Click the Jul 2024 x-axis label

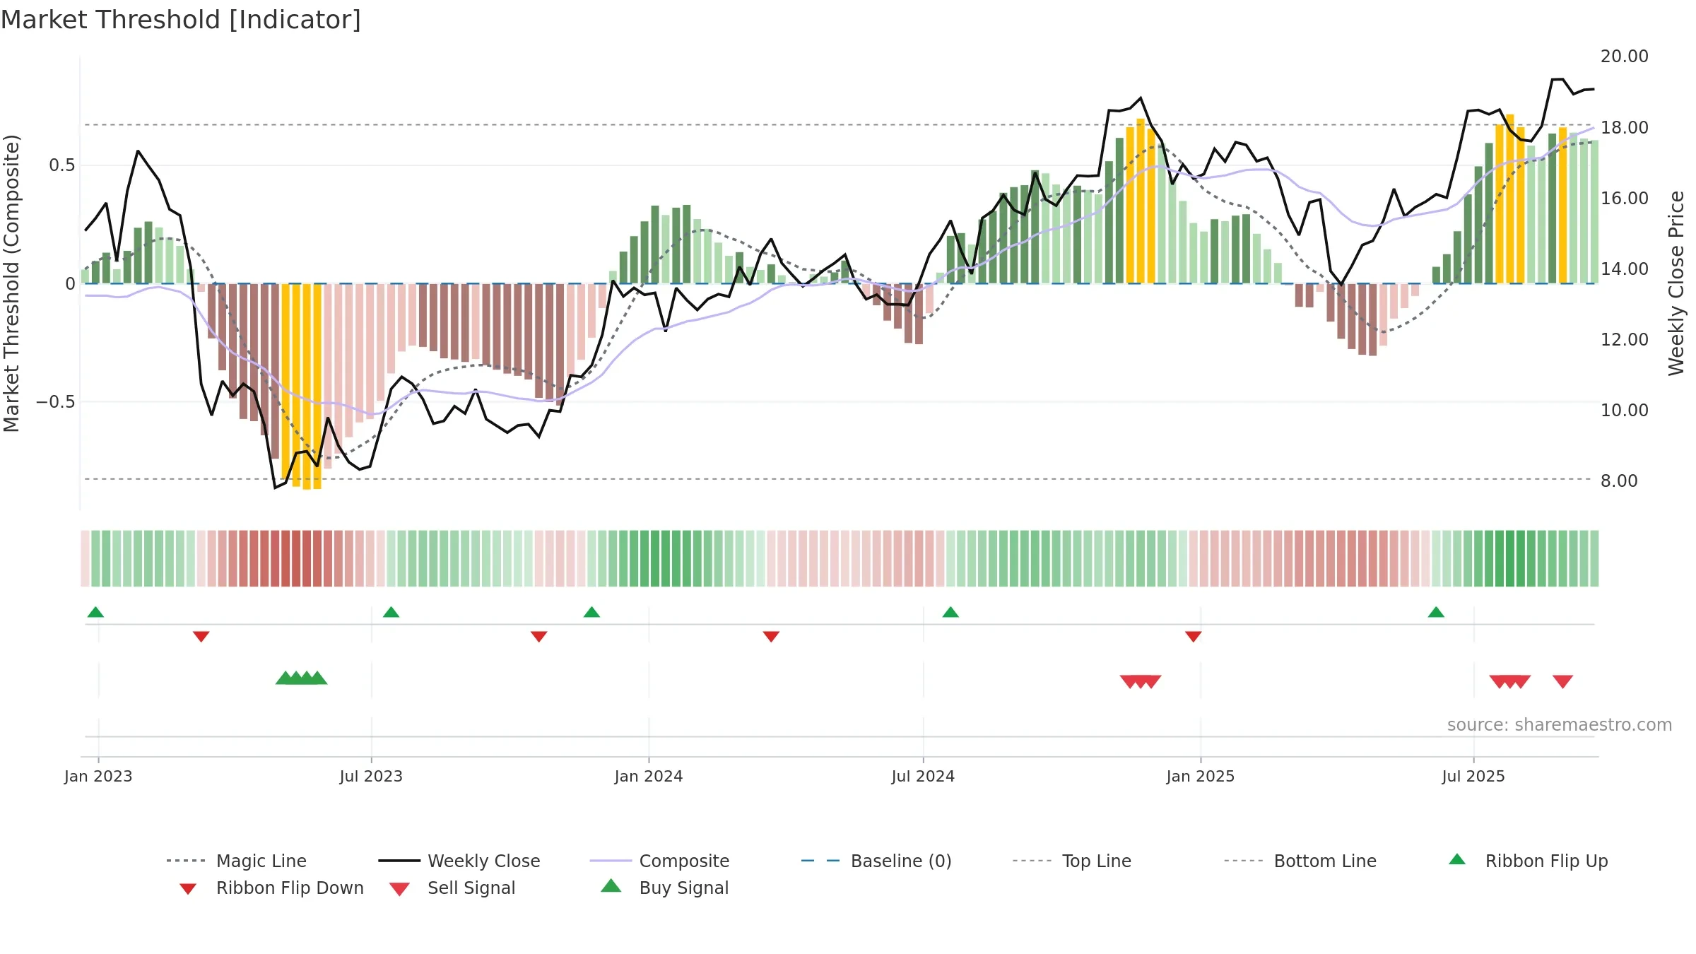(923, 777)
